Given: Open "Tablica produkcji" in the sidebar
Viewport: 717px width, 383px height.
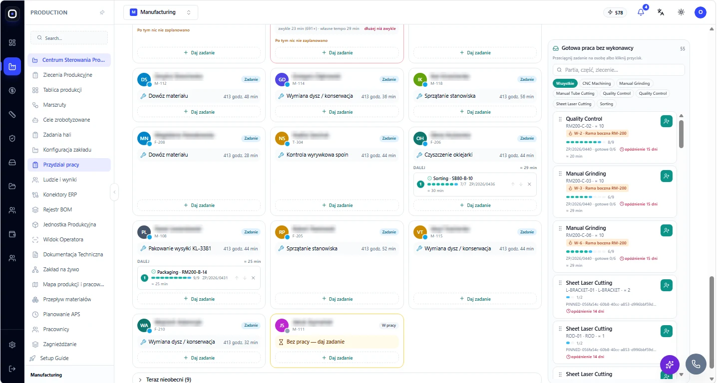Looking at the screenshot, I should (x=69, y=90).
